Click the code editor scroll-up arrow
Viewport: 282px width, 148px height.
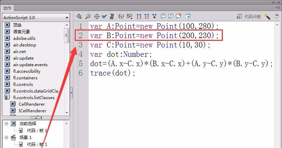(277, 25)
